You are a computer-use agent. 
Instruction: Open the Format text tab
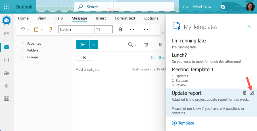125,18
